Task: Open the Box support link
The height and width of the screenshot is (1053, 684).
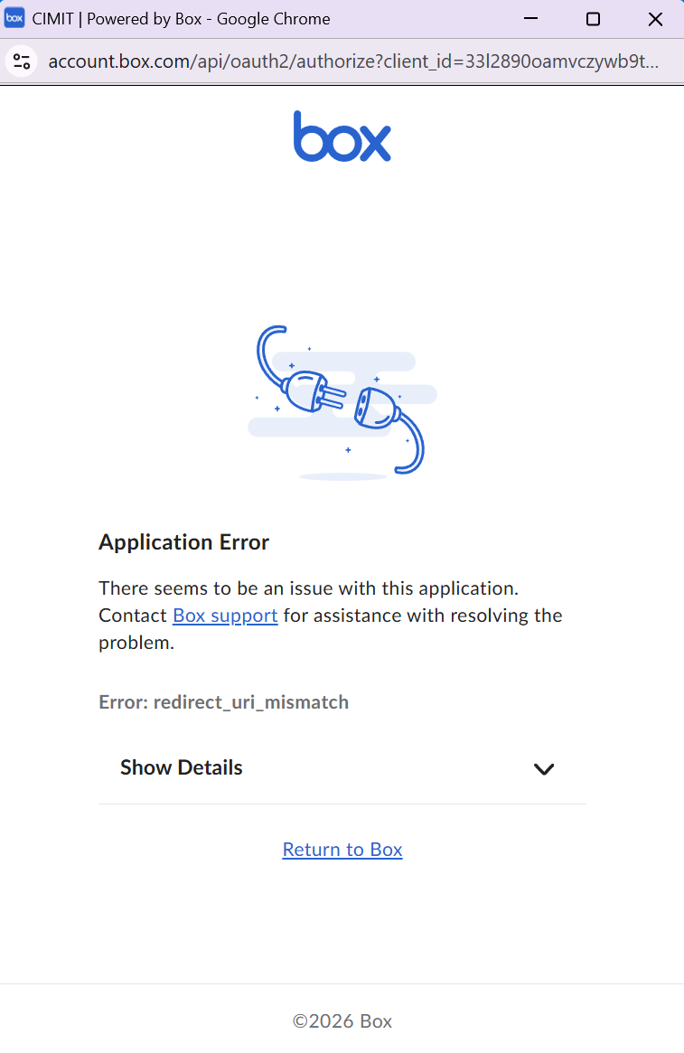Action: (225, 616)
